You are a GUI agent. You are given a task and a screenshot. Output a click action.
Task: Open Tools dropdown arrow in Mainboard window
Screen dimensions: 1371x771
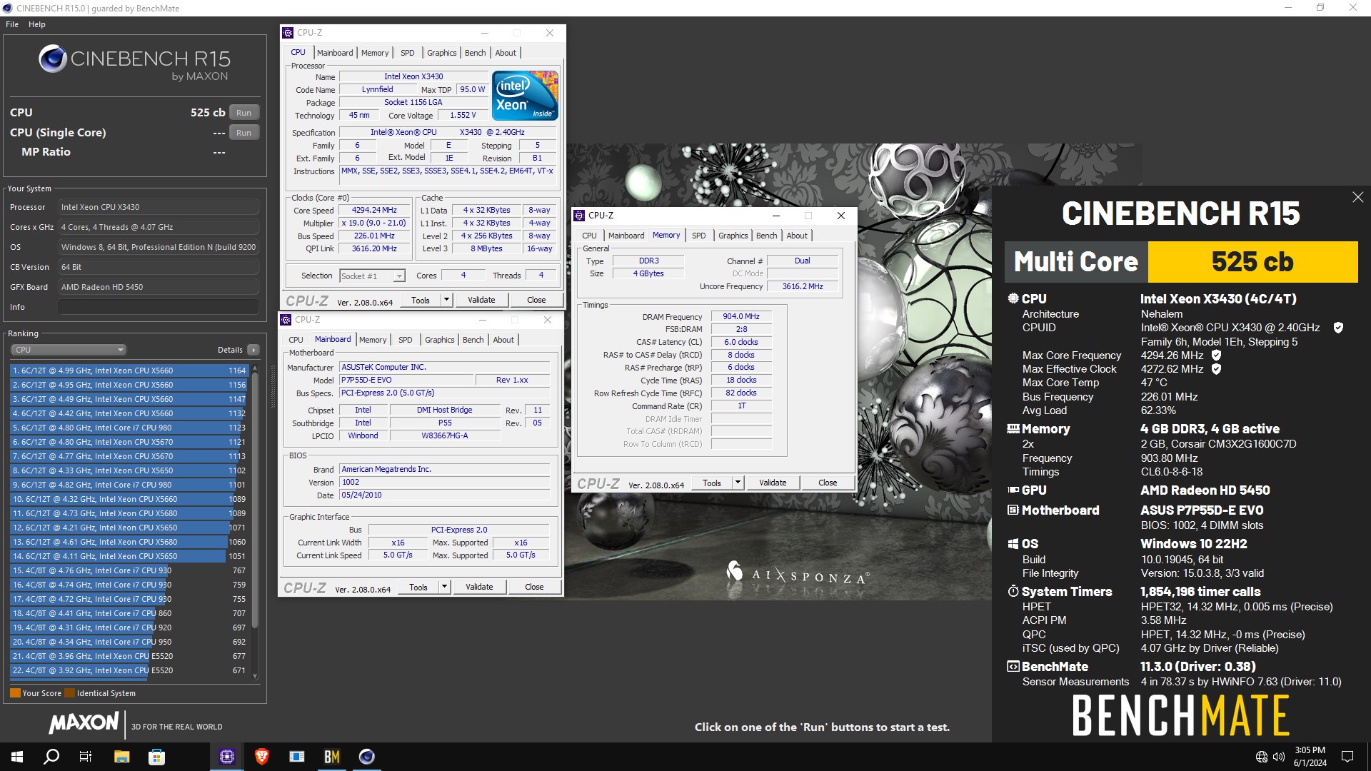pyautogui.click(x=444, y=587)
